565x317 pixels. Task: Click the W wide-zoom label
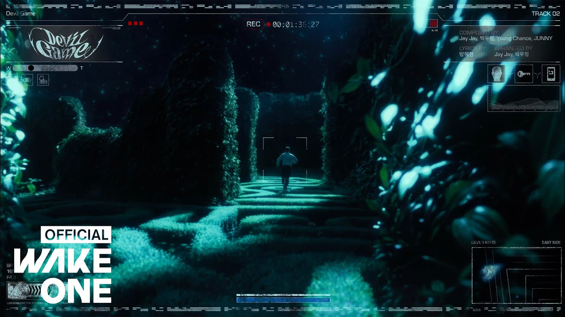coord(8,68)
